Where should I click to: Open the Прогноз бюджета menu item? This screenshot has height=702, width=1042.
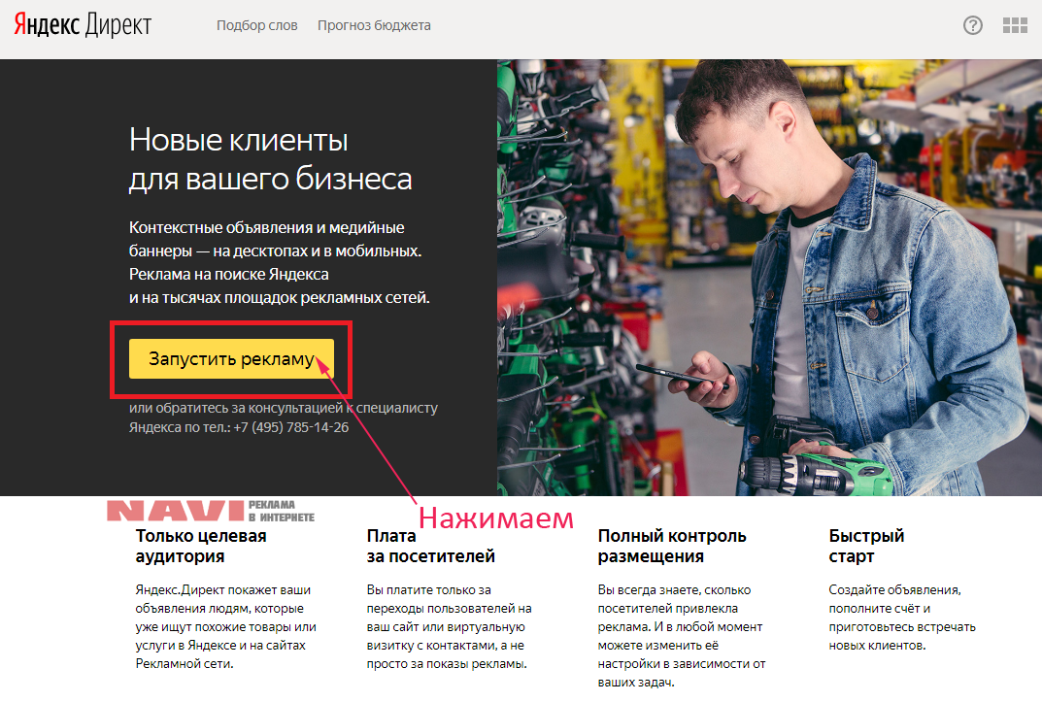tap(374, 25)
